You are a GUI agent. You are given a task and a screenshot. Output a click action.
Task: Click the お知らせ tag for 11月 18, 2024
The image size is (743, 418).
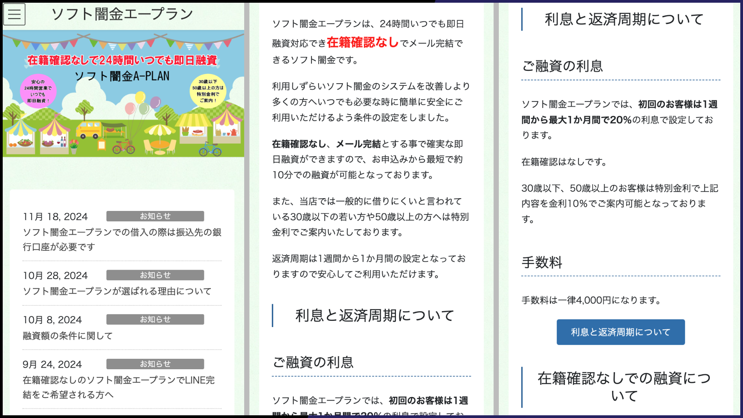(155, 216)
